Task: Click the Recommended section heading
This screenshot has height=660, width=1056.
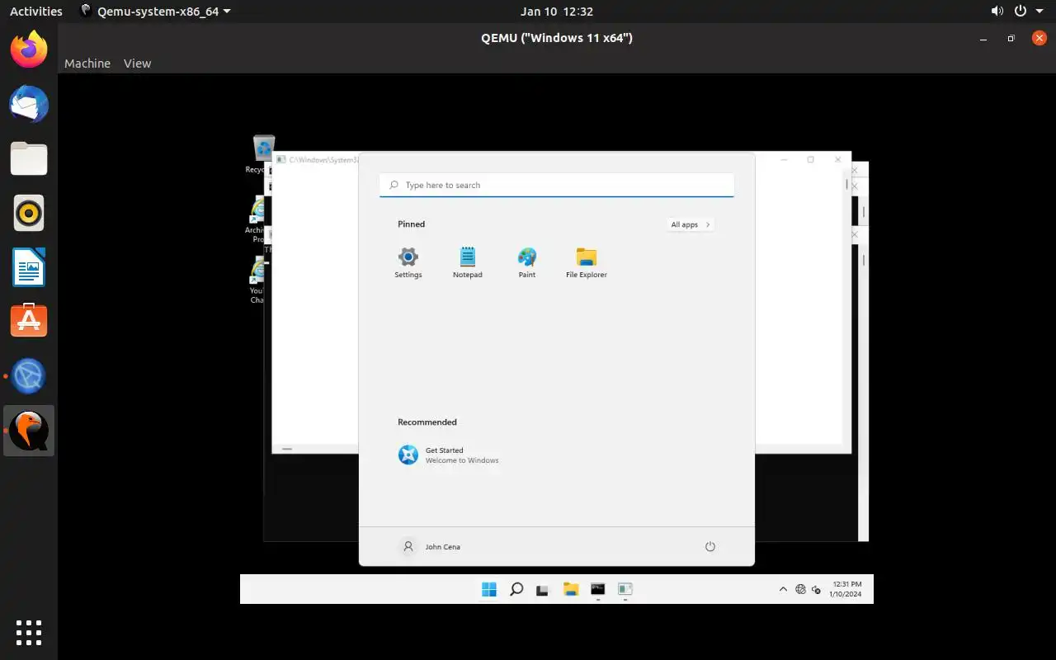Action: point(427,422)
